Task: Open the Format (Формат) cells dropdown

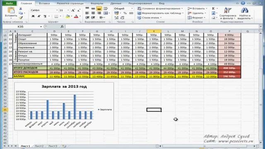Action: pos(196,17)
